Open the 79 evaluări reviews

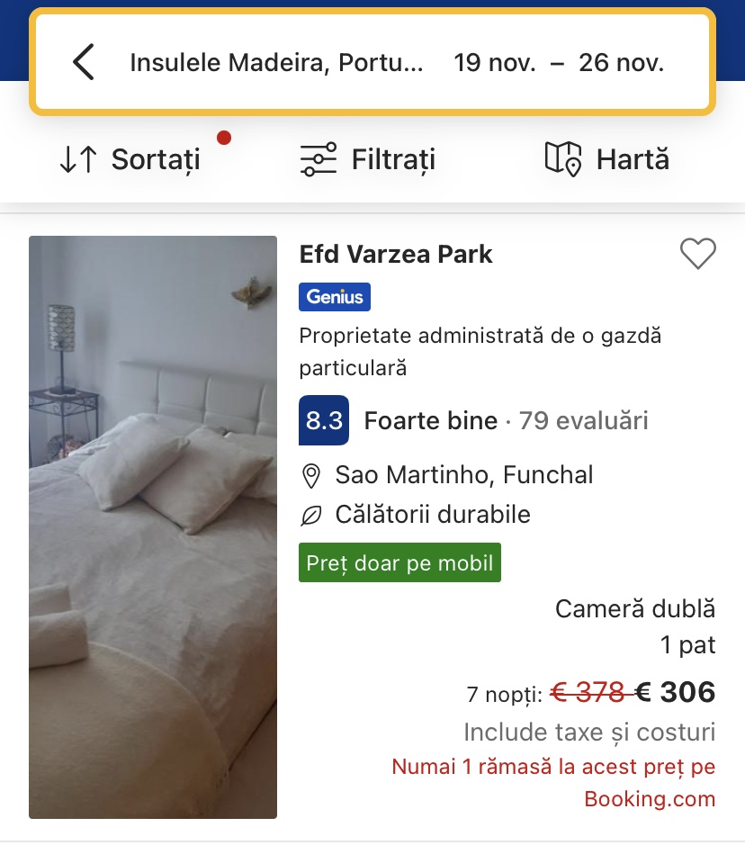click(x=583, y=421)
